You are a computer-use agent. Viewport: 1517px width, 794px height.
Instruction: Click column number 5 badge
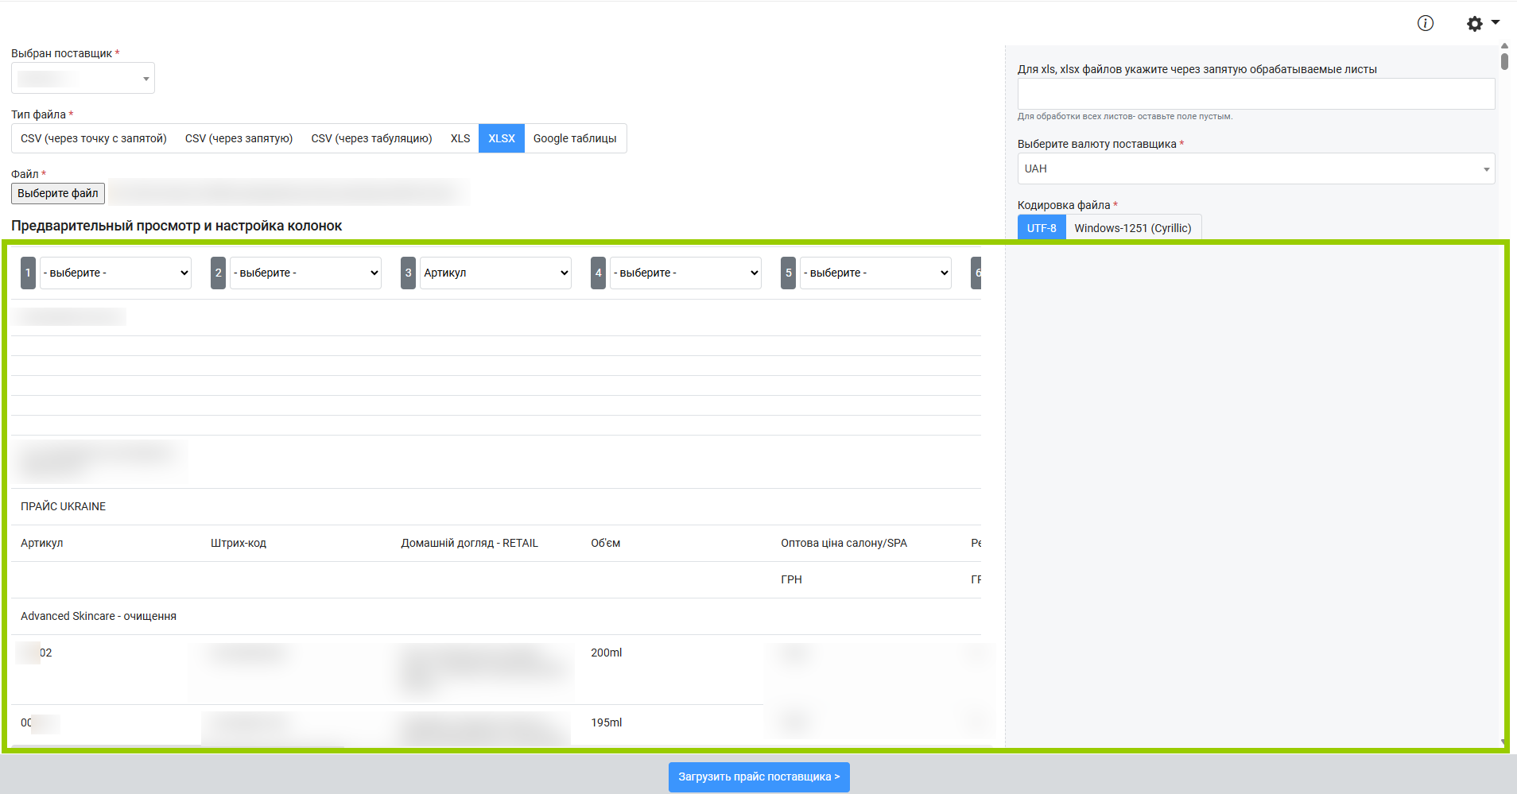tap(788, 273)
